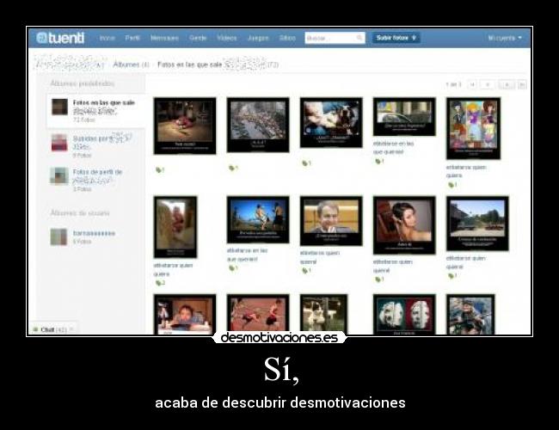Open the Álbumes breadcrumb link
Image resolution: width=559 pixels, height=430 pixels.
tap(126, 64)
